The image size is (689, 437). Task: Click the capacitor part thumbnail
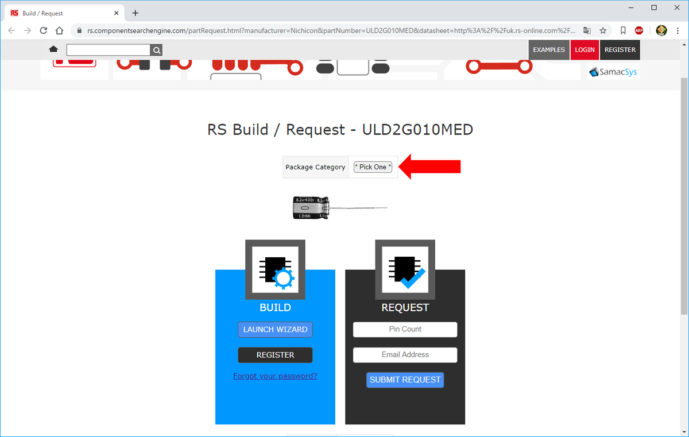pos(340,208)
